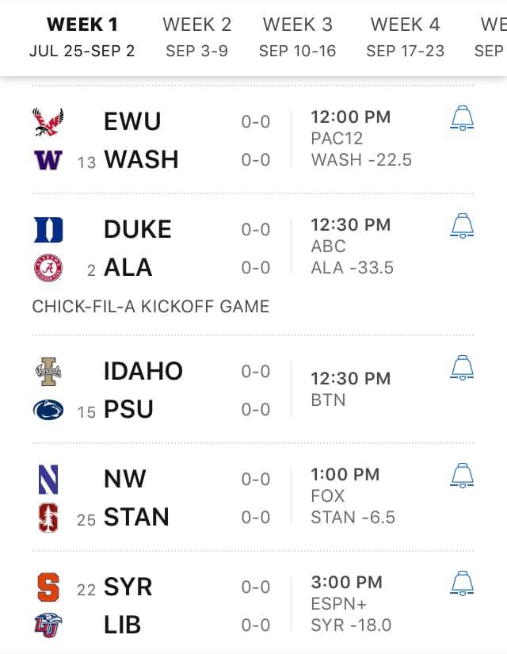Switch to the WEEK 2 tab
This screenshot has width=507, height=654.
(x=196, y=37)
